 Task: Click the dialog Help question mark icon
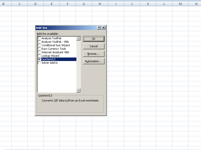click(x=99, y=28)
